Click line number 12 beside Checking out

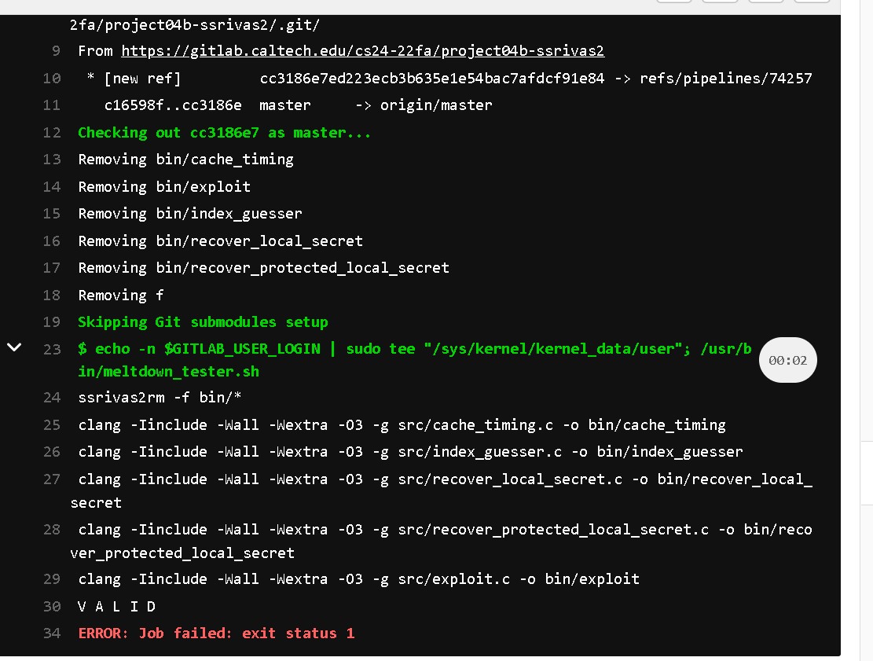[52, 133]
